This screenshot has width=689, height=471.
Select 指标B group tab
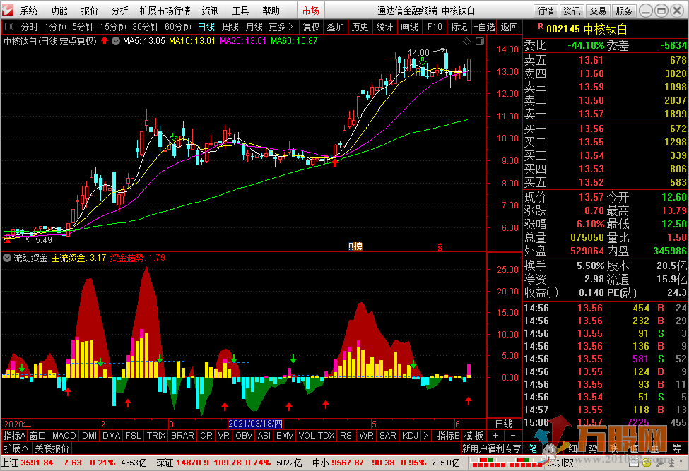tap(448, 436)
